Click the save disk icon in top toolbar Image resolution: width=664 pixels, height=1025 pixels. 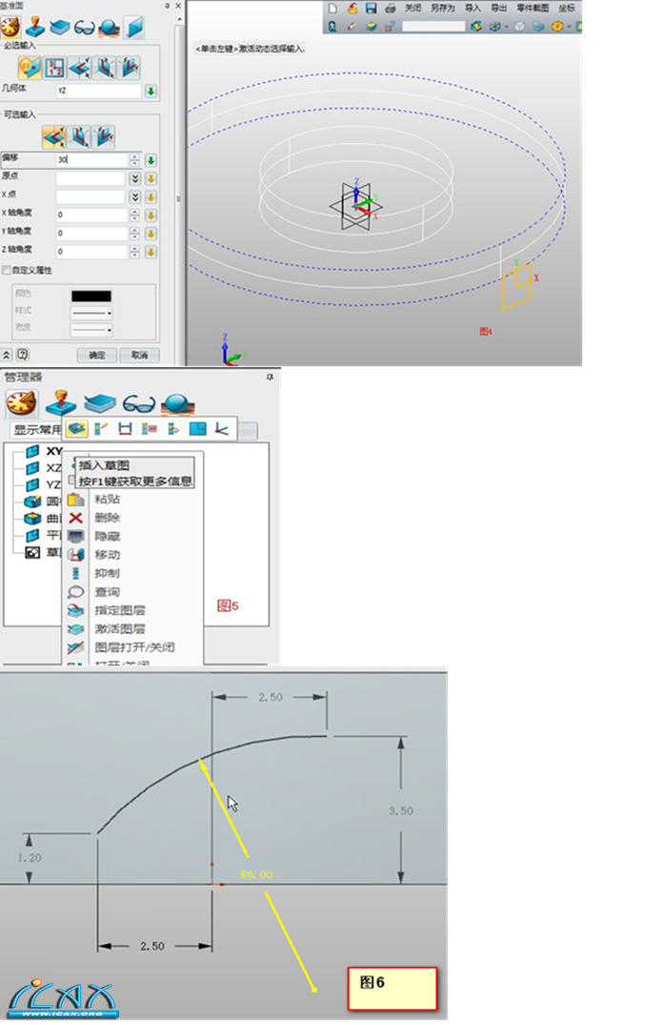(371, 8)
